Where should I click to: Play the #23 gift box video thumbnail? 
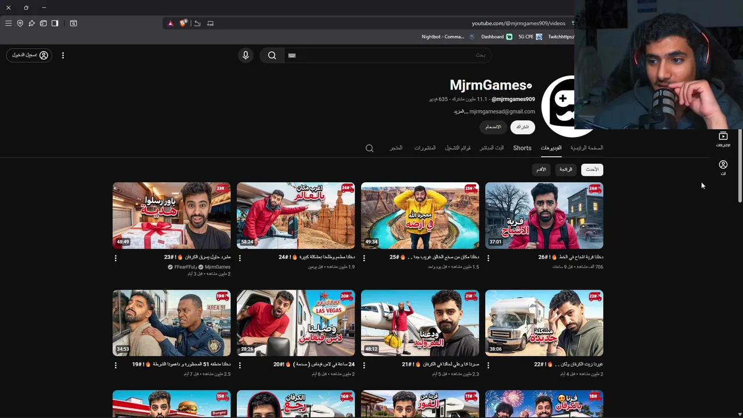(x=171, y=215)
